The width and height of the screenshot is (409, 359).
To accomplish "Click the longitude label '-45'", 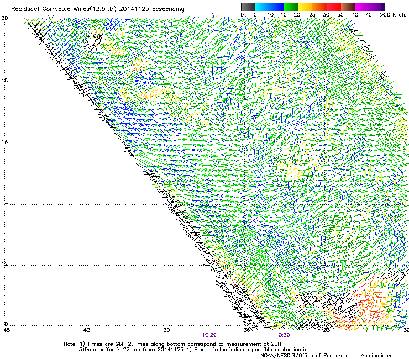I will 5,330.
